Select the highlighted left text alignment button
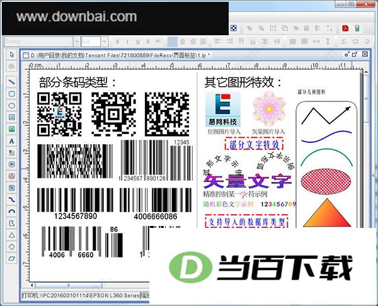This screenshot has height=306, width=378. 173,42
